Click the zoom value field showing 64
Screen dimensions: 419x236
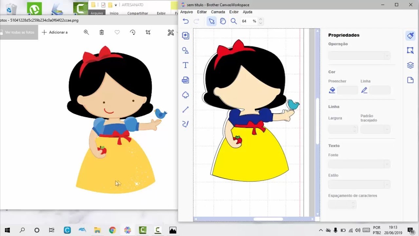tap(244, 21)
